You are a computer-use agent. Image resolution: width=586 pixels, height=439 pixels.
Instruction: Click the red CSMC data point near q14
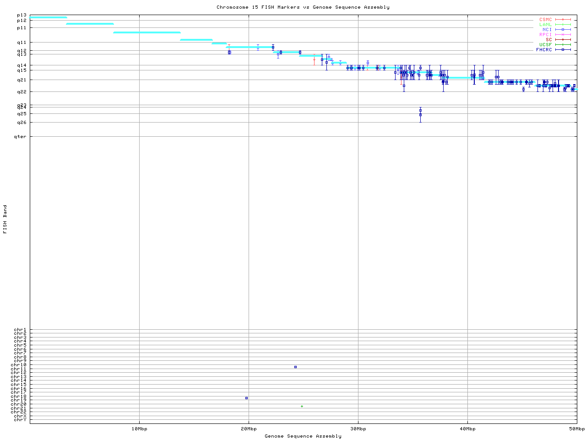pos(314,59)
